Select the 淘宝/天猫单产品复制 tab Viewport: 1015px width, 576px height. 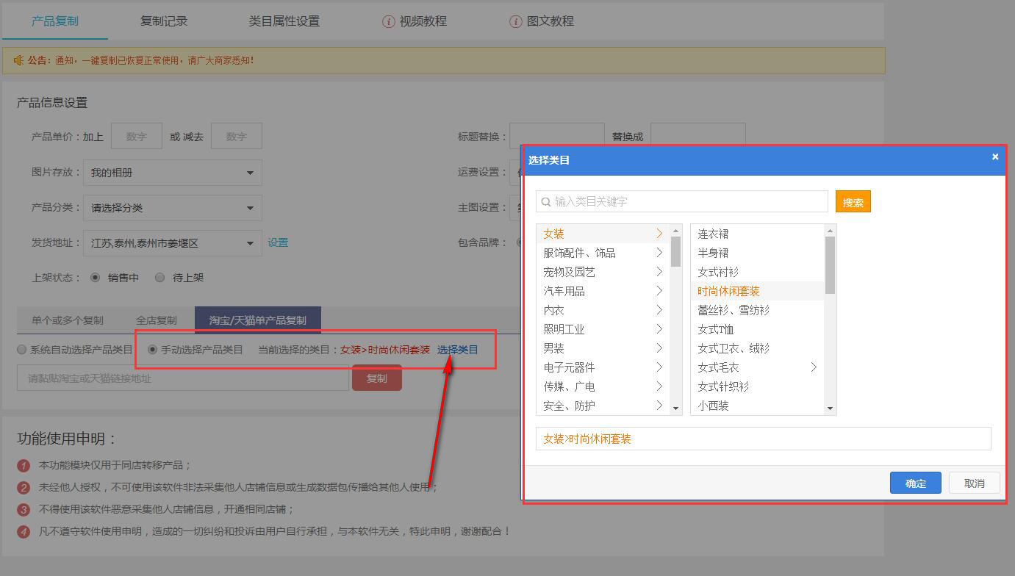click(258, 320)
